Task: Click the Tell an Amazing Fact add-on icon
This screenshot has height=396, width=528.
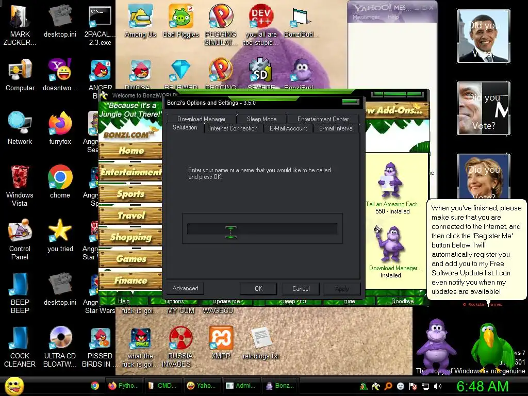Action: click(391, 180)
